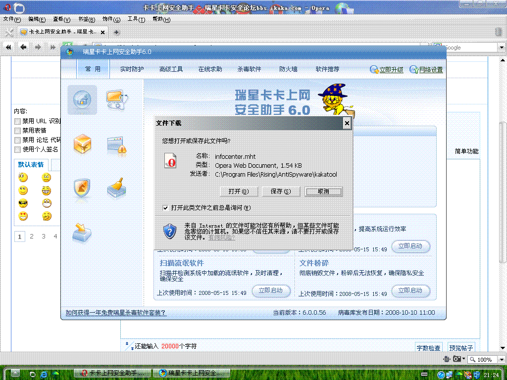Click Opera fast forward button
Screen dimensions: 507x380
point(52,47)
